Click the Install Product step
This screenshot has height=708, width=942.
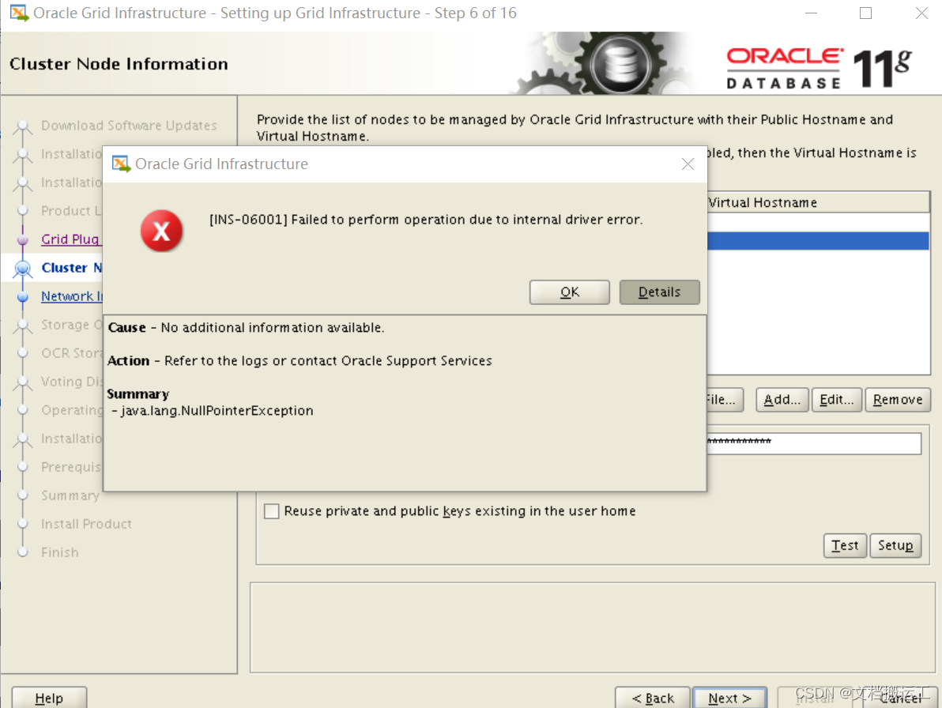[x=86, y=524]
